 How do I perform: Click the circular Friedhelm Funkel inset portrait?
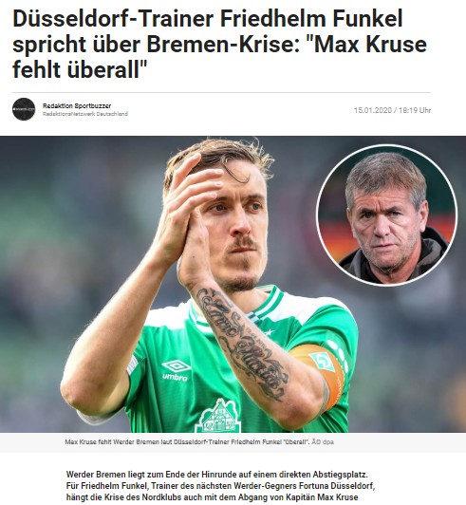coord(387,215)
